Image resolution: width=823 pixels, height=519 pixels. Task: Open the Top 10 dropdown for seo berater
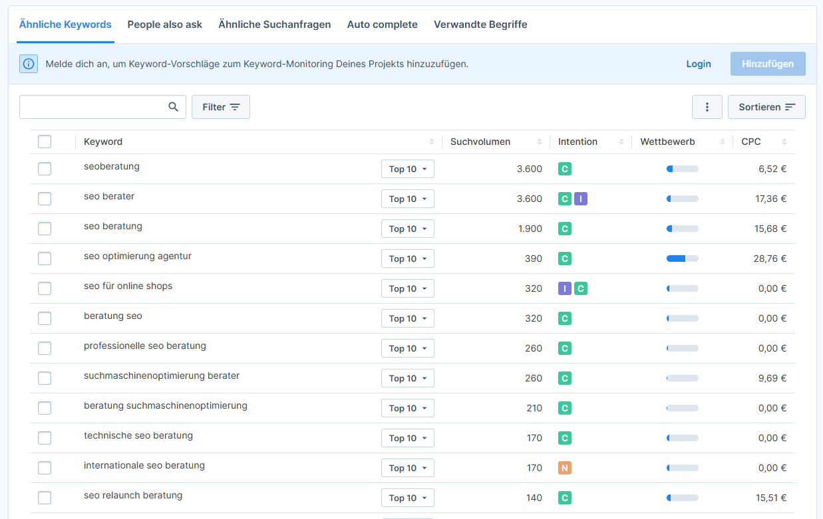pos(408,199)
